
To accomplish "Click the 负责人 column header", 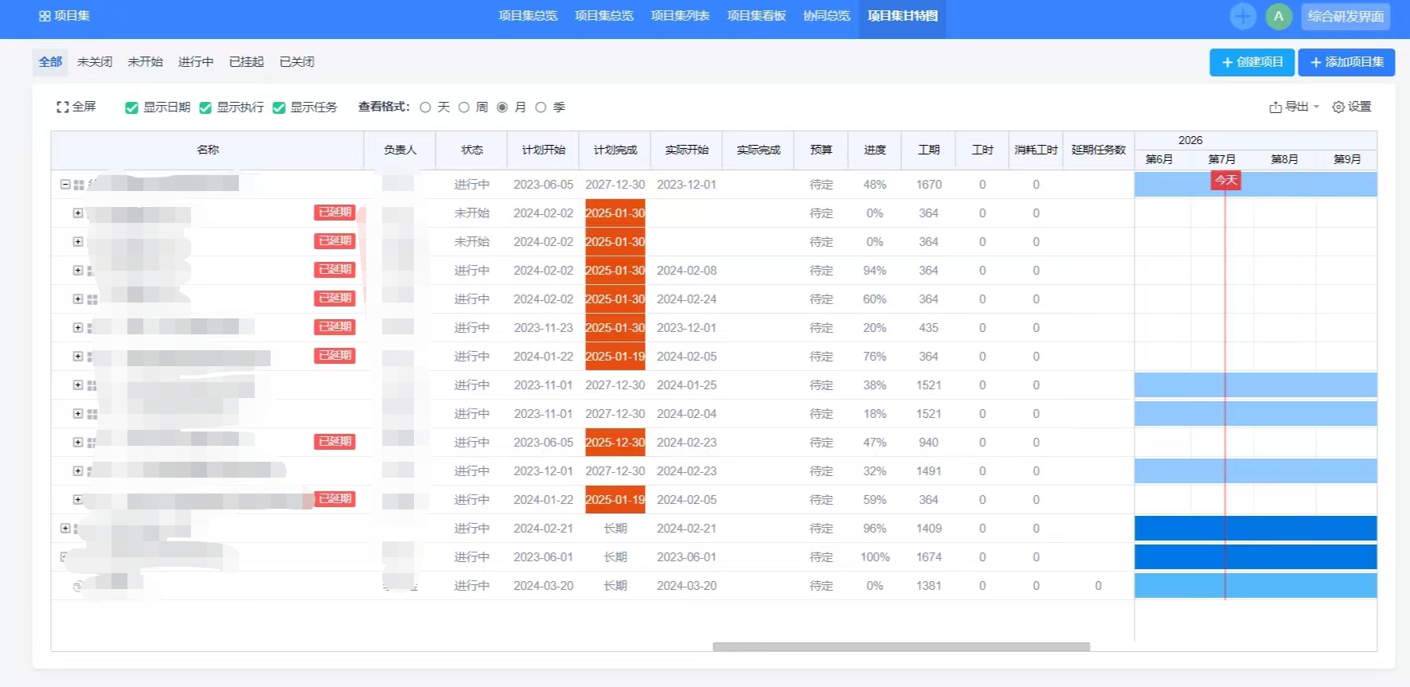I will [x=400, y=150].
